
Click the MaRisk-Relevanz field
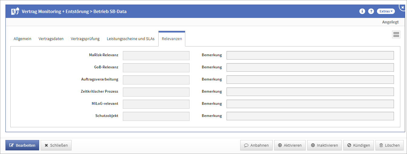coord(156,55)
